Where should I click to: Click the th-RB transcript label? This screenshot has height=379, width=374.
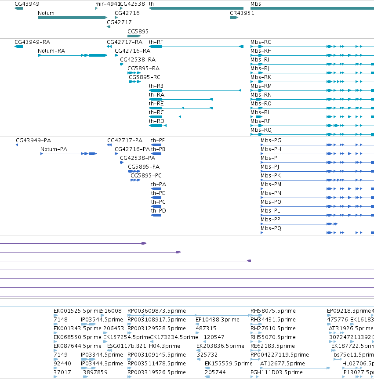coord(156,86)
